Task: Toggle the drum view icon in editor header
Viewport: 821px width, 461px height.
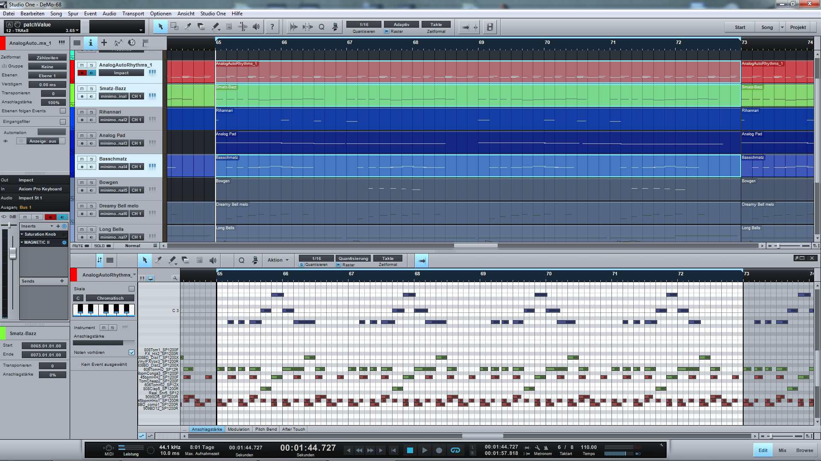Action: coord(151,278)
